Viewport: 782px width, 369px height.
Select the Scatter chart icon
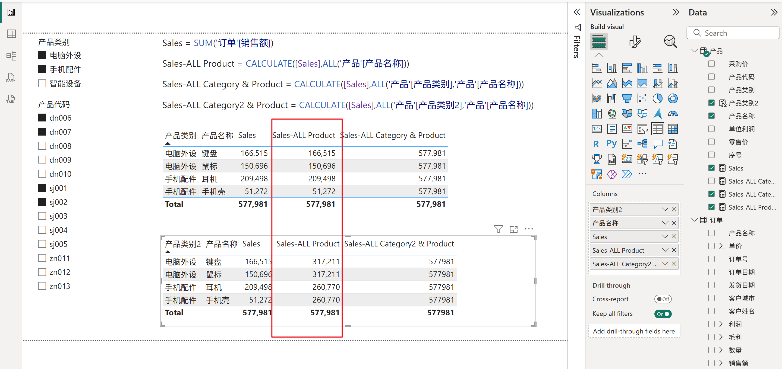point(642,98)
